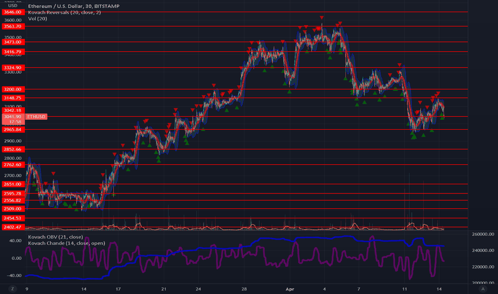The height and width of the screenshot is (294, 498).
Task: Click the 9 date on time axis
Action: point(27,289)
